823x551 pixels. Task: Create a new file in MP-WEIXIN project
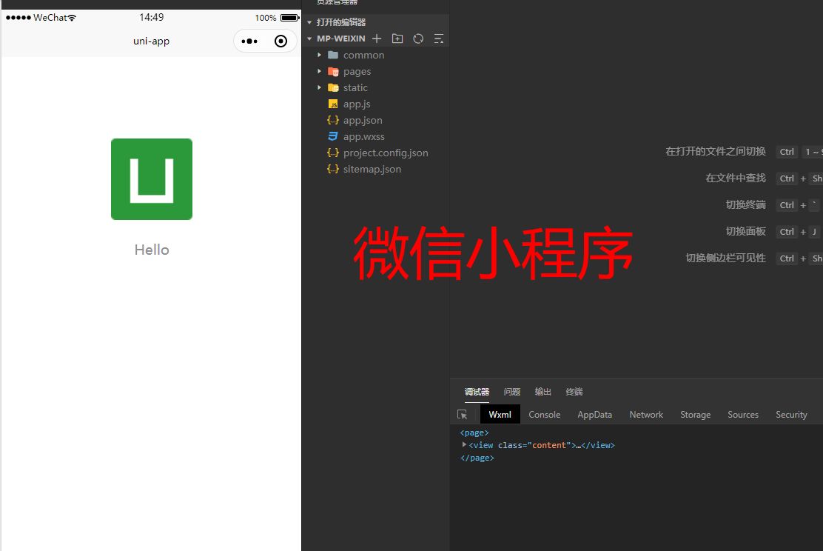click(377, 38)
